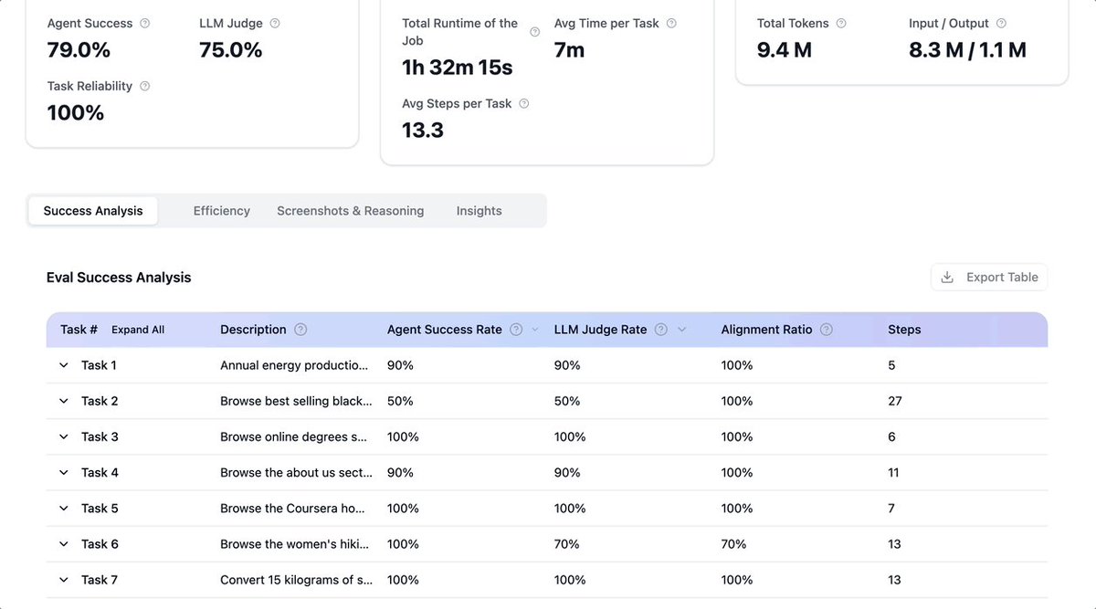
Task: Select the Insights tab
Action: pos(479,211)
